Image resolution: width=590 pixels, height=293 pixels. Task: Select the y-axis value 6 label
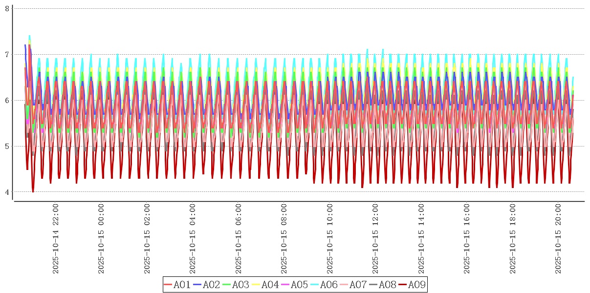coord(7,100)
